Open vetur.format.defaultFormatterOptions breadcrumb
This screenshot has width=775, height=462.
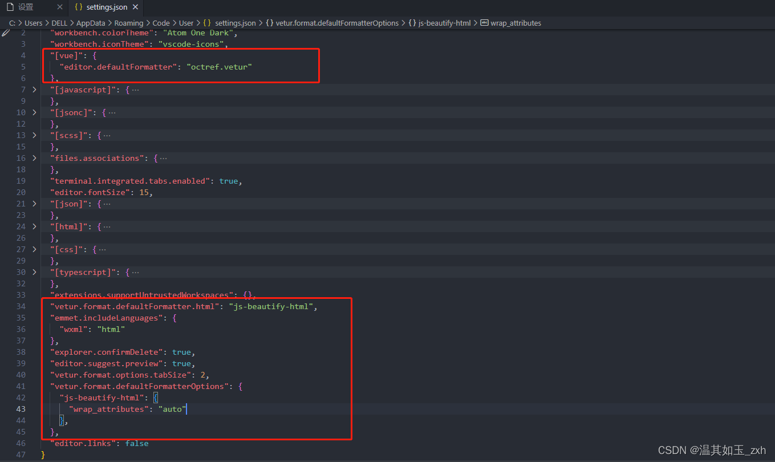click(x=337, y=23)
